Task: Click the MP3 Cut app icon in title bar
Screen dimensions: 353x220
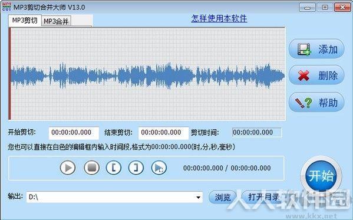Action: (6, 6)
